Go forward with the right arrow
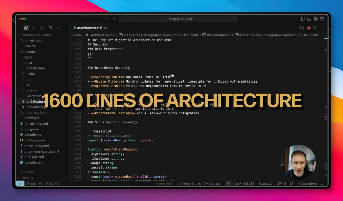This screenshot has height=201, width=343. click(113, 19)
